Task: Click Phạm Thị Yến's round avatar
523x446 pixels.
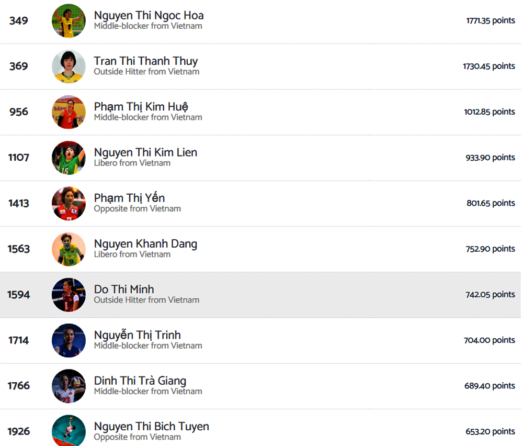Action: click(x=69, y=203)
